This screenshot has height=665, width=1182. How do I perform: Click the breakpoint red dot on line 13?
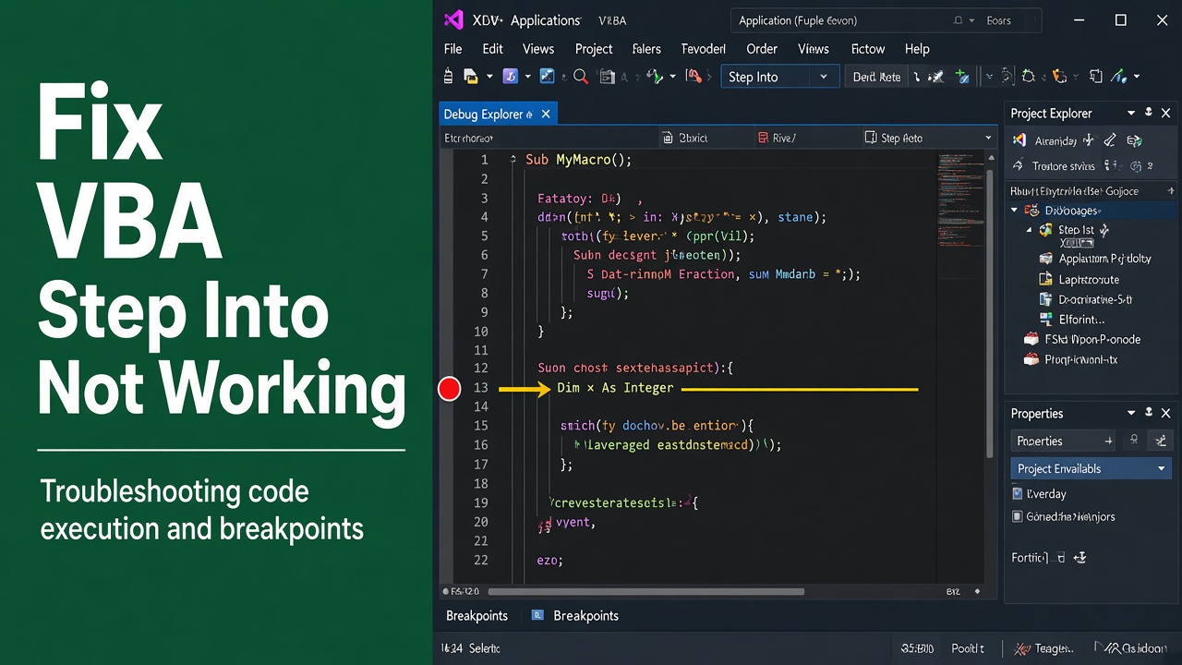pos(449,389)
